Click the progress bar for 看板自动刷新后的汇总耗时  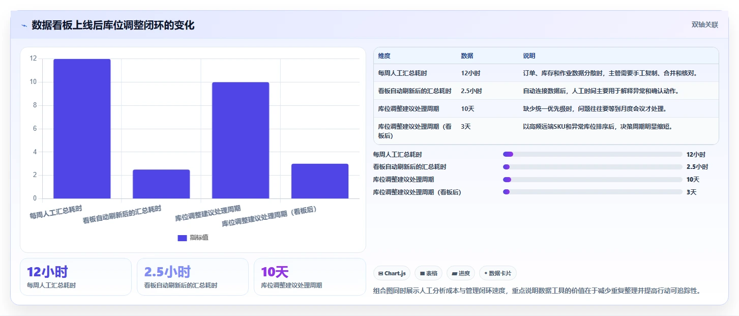pyautogui.click(x=593, y=167)
